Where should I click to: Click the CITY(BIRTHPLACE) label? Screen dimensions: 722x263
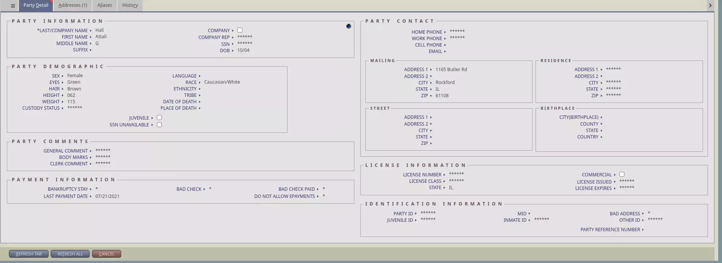(579, 117)
